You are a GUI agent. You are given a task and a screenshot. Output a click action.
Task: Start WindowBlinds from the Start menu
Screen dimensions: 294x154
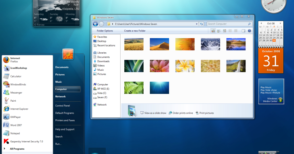[27, 84]
